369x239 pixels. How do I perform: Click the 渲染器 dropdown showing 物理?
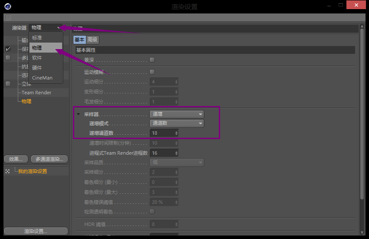pyautogui.click(x=46, y=27)
